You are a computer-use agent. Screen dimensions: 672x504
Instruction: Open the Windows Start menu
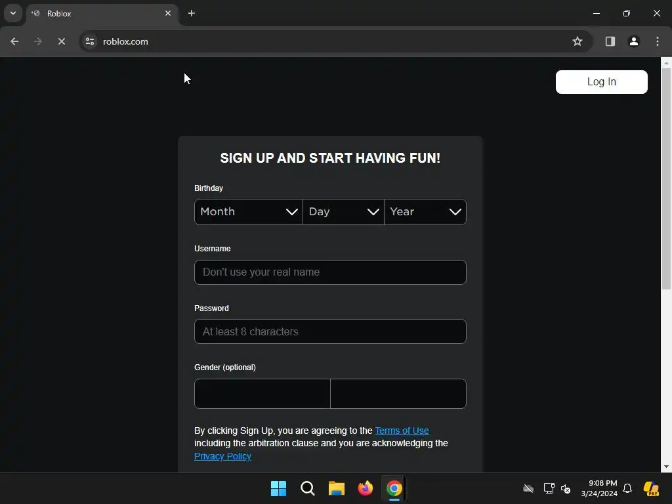coord(278,488)
